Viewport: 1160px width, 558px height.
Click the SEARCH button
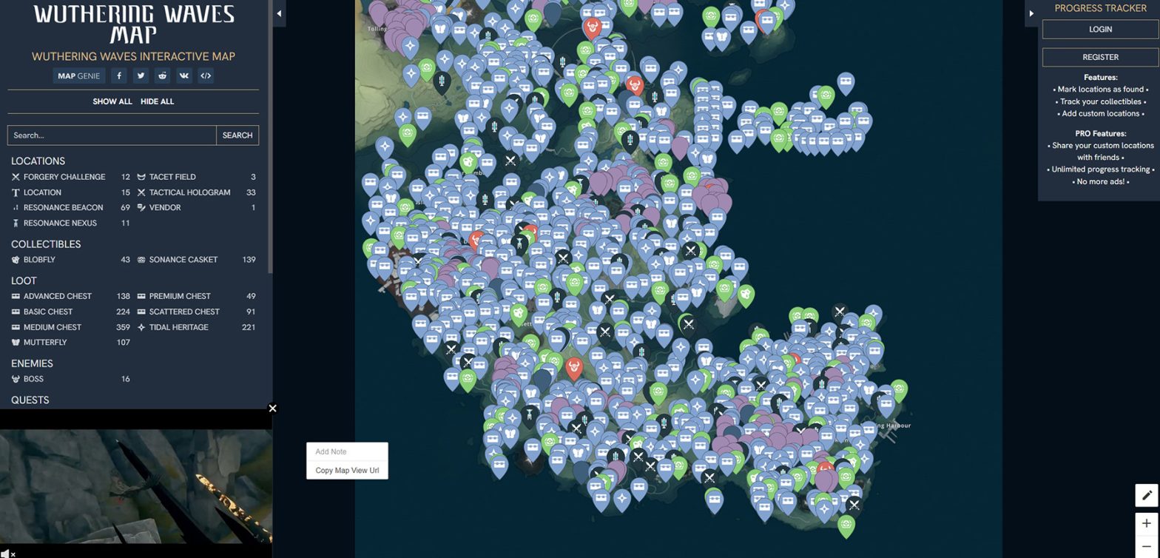tap(237, 135)
